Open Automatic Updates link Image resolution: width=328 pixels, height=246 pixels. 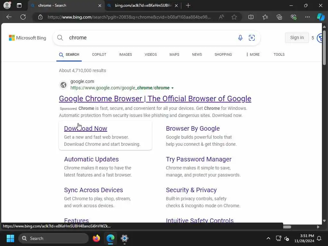coord(91,159)
